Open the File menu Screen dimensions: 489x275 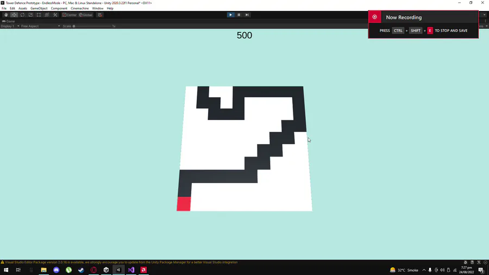4,8
